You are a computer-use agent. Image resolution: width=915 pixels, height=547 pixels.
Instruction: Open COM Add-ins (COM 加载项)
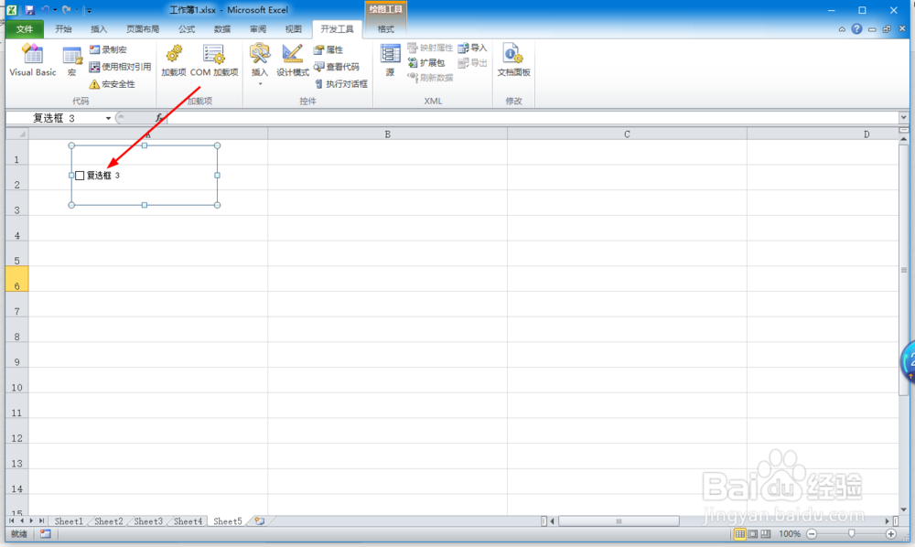click(214, 60)
